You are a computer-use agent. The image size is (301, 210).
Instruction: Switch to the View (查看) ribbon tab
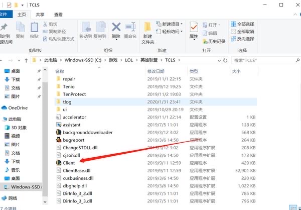tap(59, 15)
